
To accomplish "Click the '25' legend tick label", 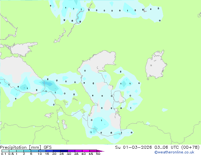I will pyautogui.click(x=62, y=154).
